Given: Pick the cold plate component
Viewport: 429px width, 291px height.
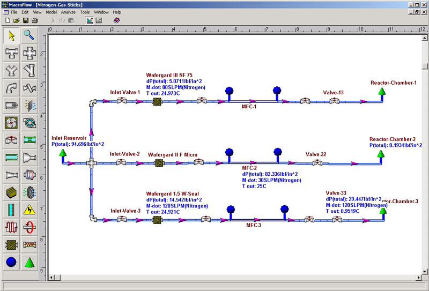Looking at the screenshot, I should point(11,210).
